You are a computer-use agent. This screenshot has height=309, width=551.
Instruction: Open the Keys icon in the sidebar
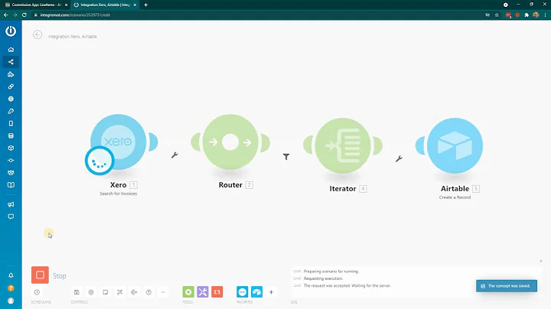11,111
